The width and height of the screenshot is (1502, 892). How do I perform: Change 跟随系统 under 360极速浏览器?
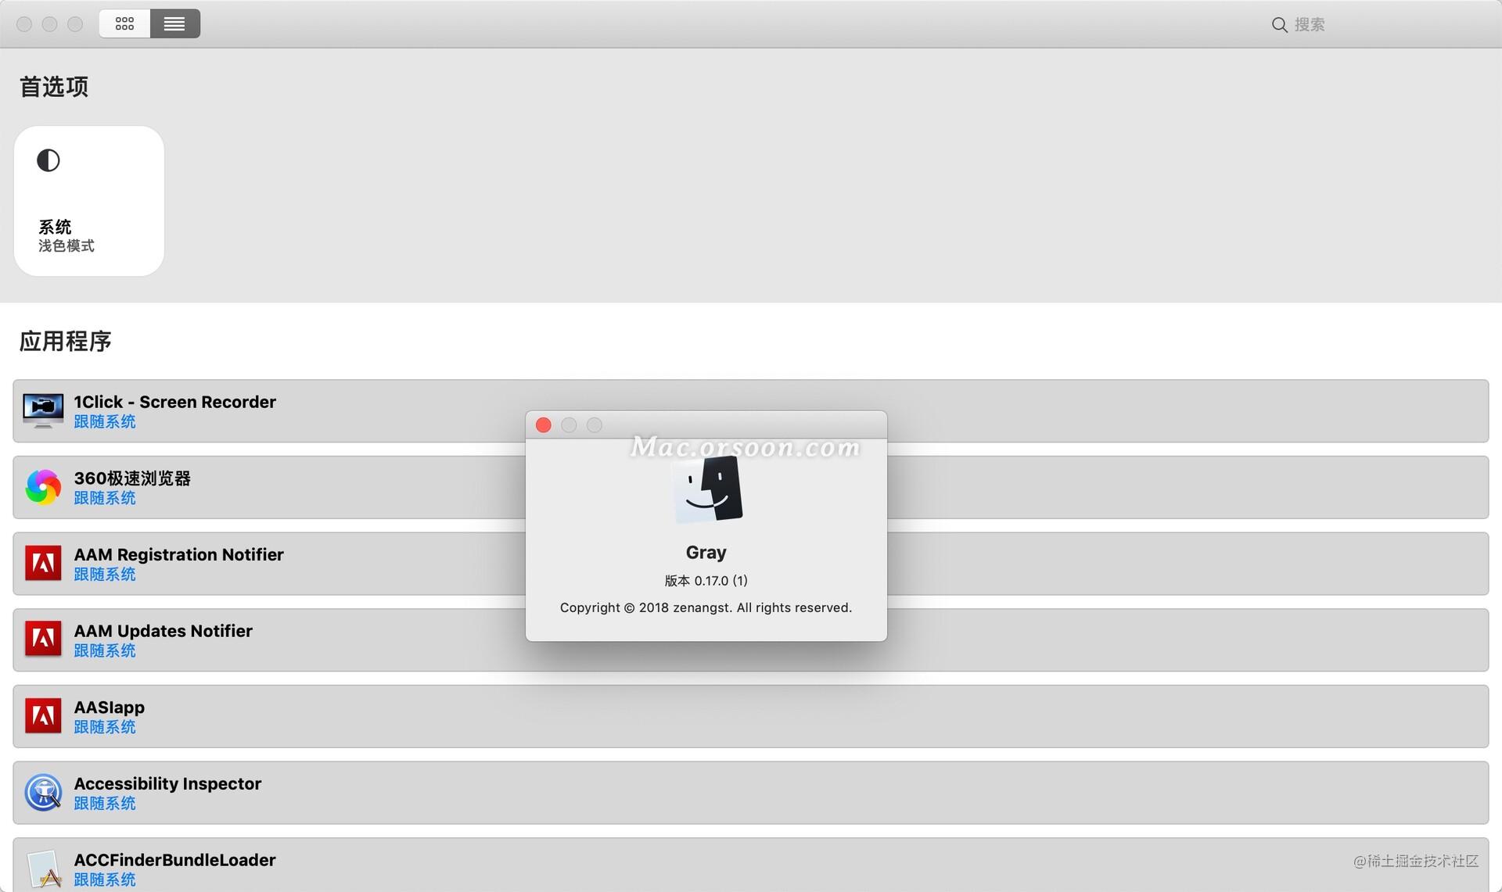pos(105,498)
